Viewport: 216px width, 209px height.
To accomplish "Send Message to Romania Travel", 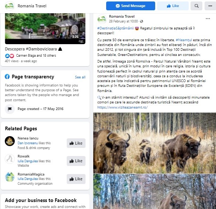I will [x=130, y=6].
